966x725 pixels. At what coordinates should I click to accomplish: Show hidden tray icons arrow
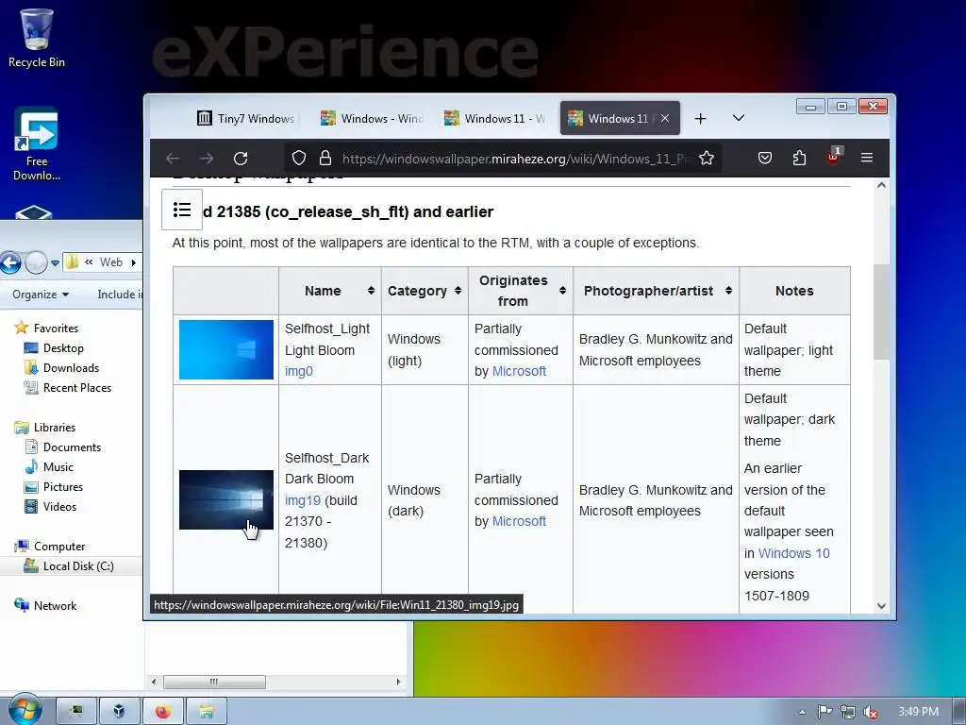coord(802,712)
